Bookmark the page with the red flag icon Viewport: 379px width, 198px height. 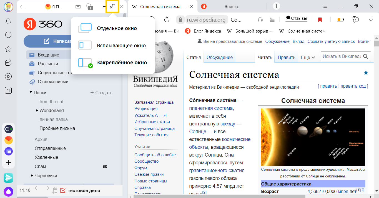point(320,19)
